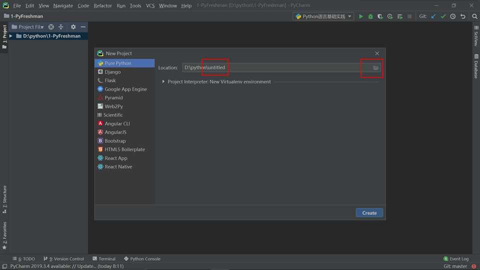The height and width of the screenshot is (270, 480).
Task: Open the Event Log
Action: coord(456,258)
